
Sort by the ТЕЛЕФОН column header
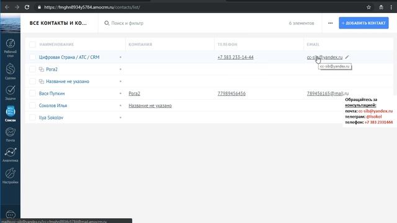pos(228,45)
